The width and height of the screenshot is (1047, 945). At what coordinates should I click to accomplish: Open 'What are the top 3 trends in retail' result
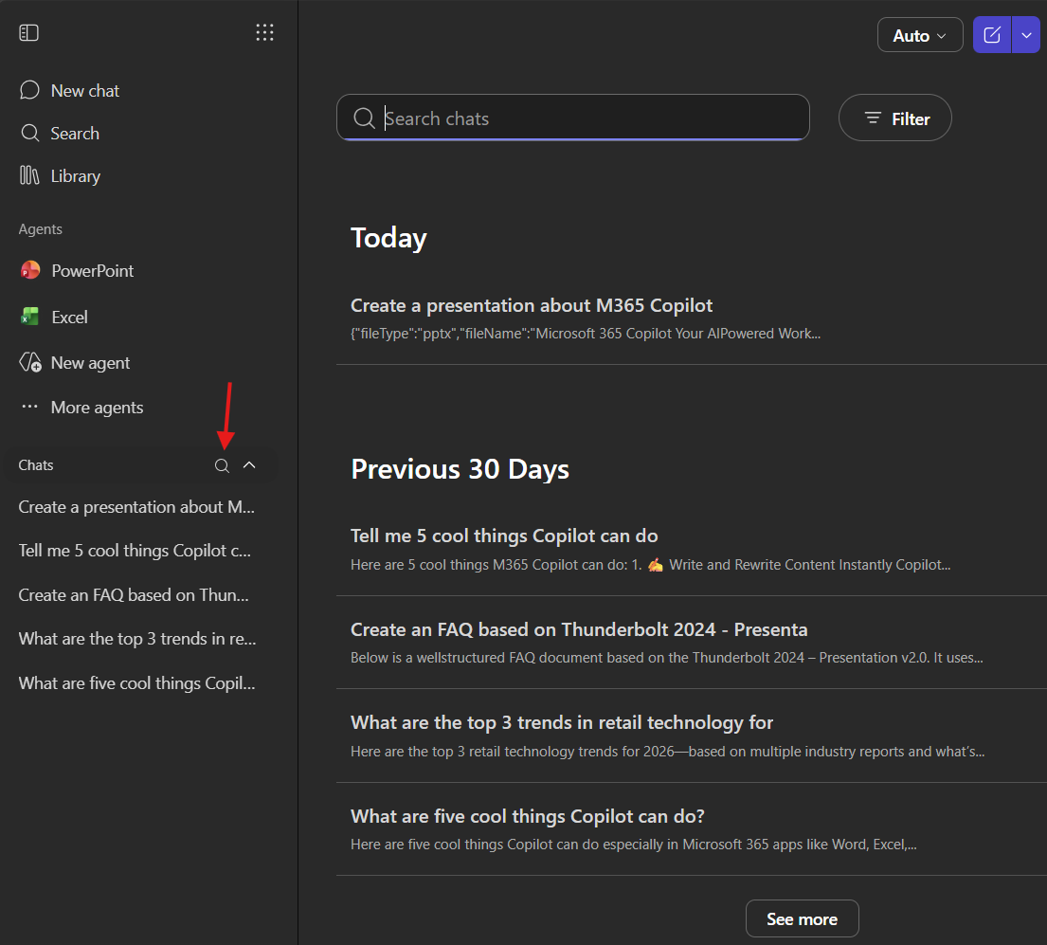(562, 722)
